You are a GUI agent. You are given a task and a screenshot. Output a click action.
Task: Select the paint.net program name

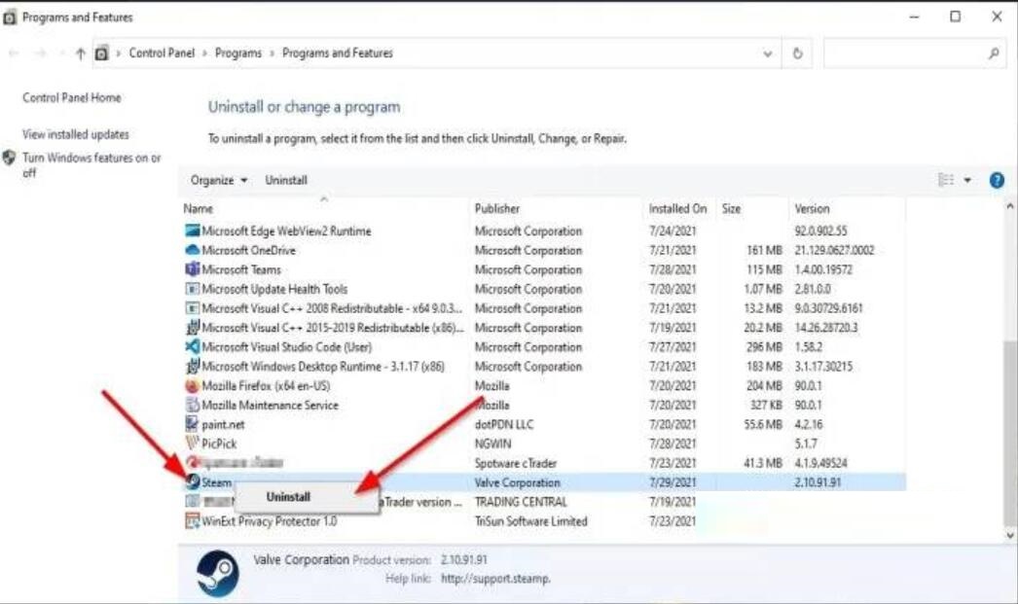[223, 424]
